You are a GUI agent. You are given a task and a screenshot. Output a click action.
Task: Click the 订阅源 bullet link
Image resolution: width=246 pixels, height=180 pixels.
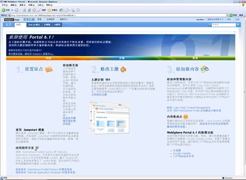click(x=177, y=150)
